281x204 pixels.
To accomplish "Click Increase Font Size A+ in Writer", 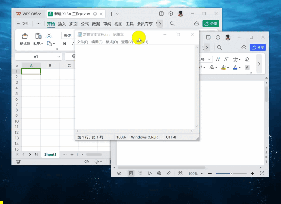I will coord(218,59).
